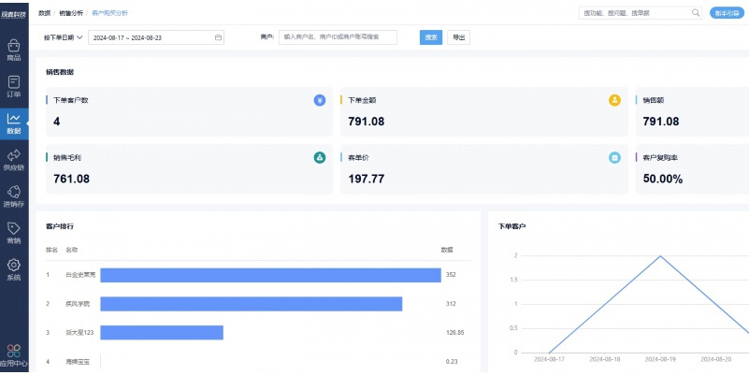Click the value 0.23 in the ranking

click(452, 362)
